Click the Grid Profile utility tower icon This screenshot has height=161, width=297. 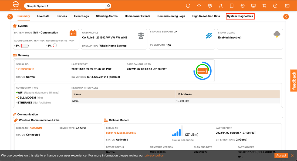click(141, 35)
